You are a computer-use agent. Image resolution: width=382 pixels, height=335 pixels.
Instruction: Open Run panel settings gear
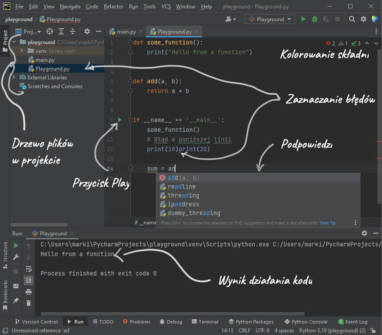364,233
